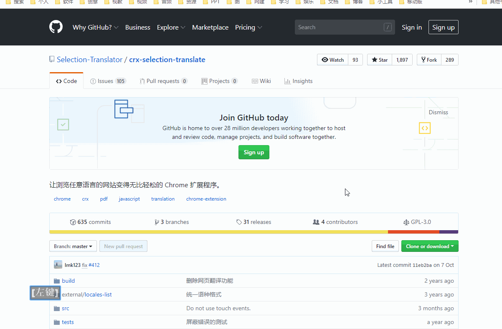Open the 4 contributors link
502x329 pixels.
tap(335, 222)
